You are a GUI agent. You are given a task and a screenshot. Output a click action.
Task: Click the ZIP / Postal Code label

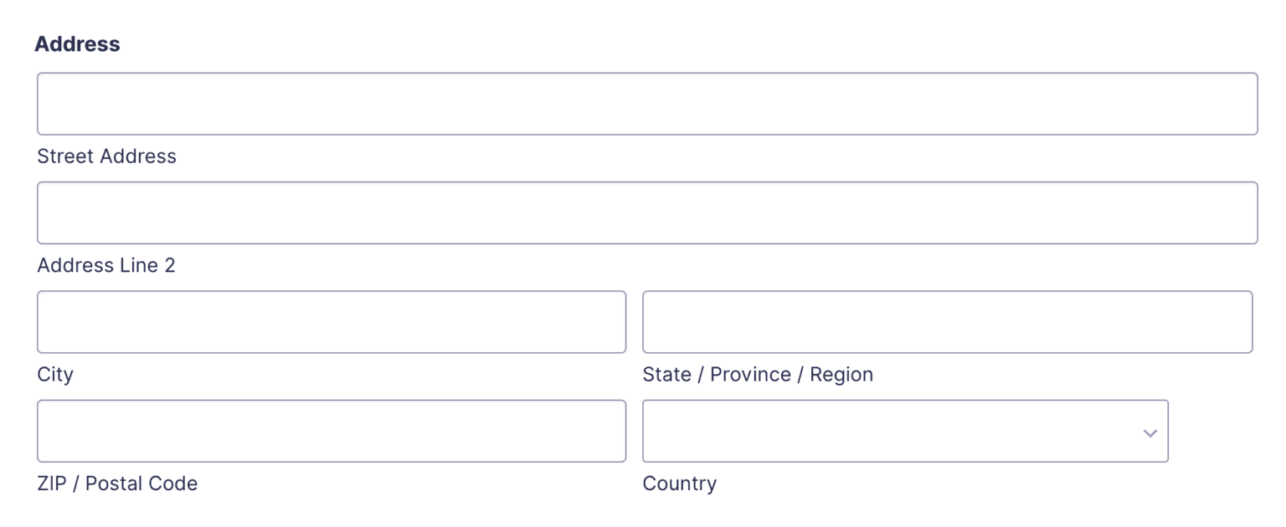(x=117, y=484)
